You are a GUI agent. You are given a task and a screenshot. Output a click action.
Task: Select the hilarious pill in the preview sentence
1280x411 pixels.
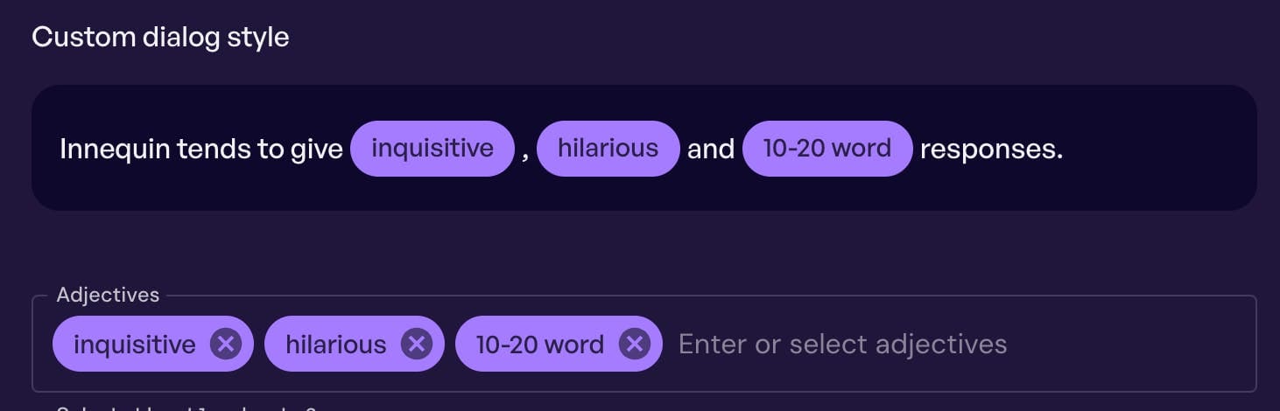pyautogui.click(x=608, y=149)
